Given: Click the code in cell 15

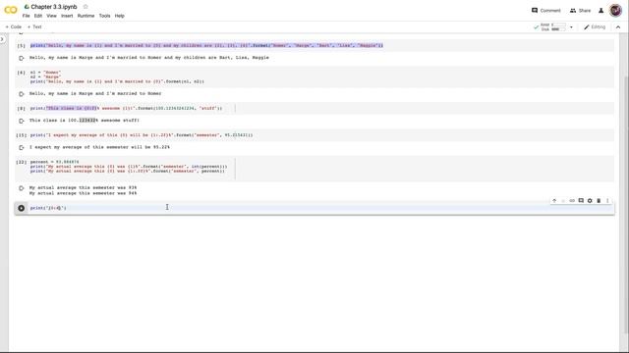Looking at the screenshot, I should click(142, 135).
